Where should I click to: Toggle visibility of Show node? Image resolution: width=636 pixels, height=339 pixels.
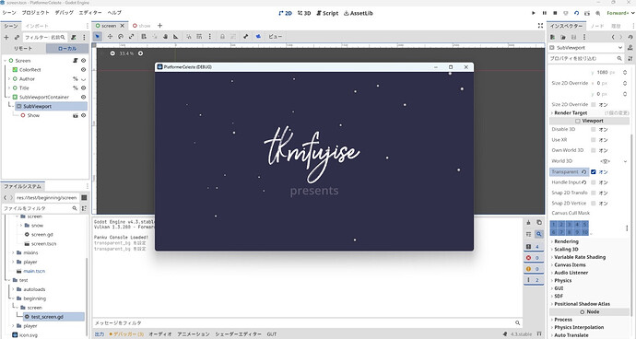tap(83, 115)
